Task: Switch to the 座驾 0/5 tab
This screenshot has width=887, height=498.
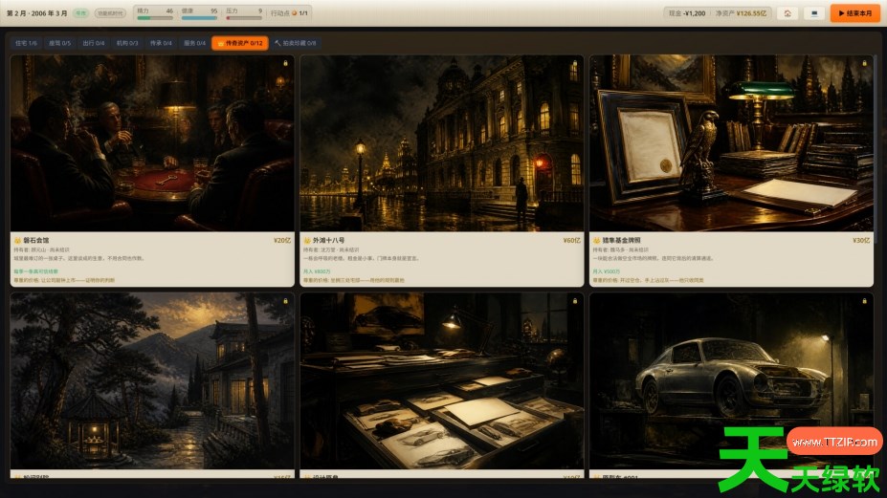Action: point(59,43)
